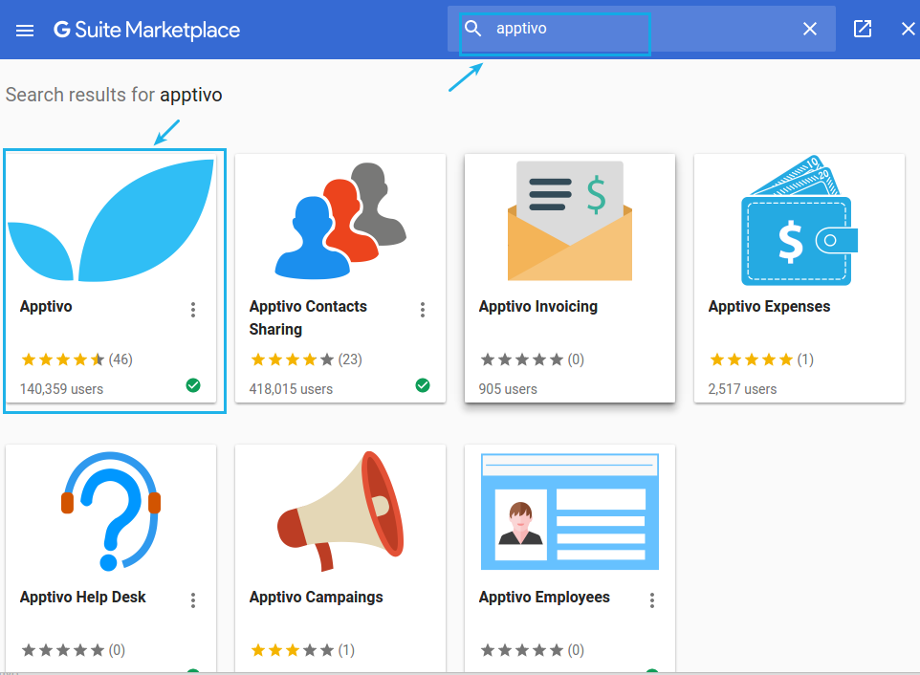Open Apptivo Campaings title
The height and width of the screenshot is (675, 920).
317,597
